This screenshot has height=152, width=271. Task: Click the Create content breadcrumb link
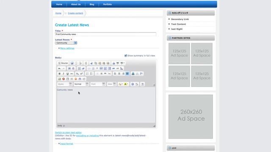coord(75,13)
